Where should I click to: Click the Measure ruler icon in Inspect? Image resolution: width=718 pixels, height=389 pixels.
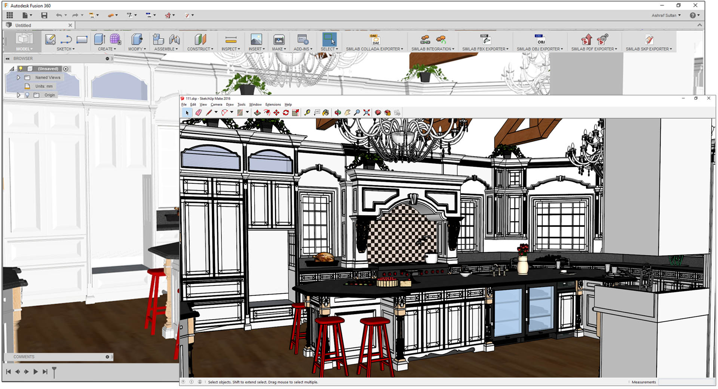click(x=231, y=39)
